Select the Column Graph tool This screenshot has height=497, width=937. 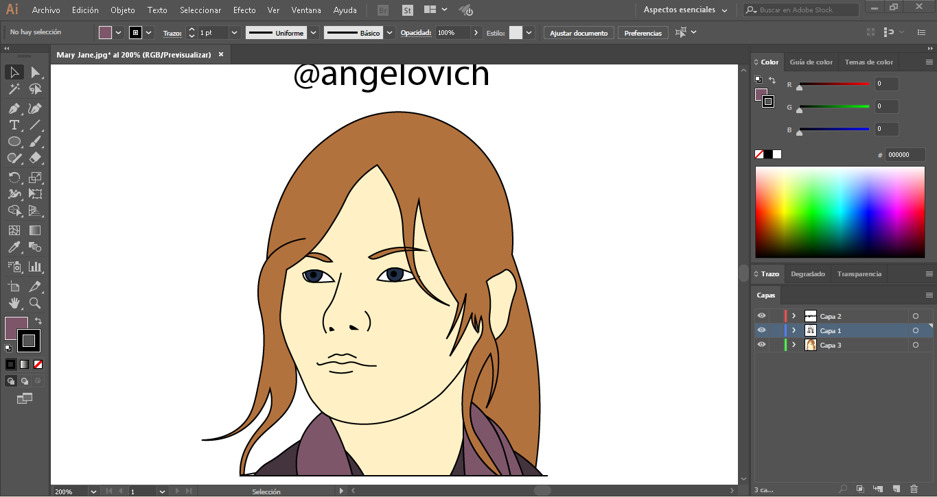click(35, 267)
